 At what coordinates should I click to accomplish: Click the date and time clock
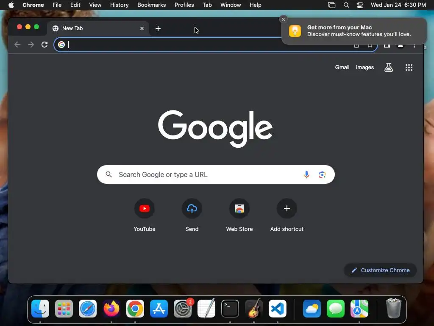pyautogui.click(x=398, y=5)
